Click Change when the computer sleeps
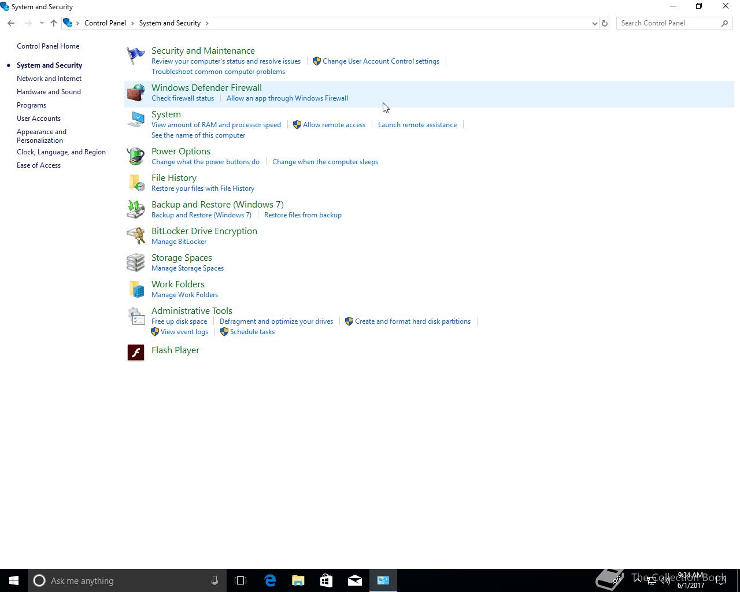 pyautogui.click(x=325, y=162)
